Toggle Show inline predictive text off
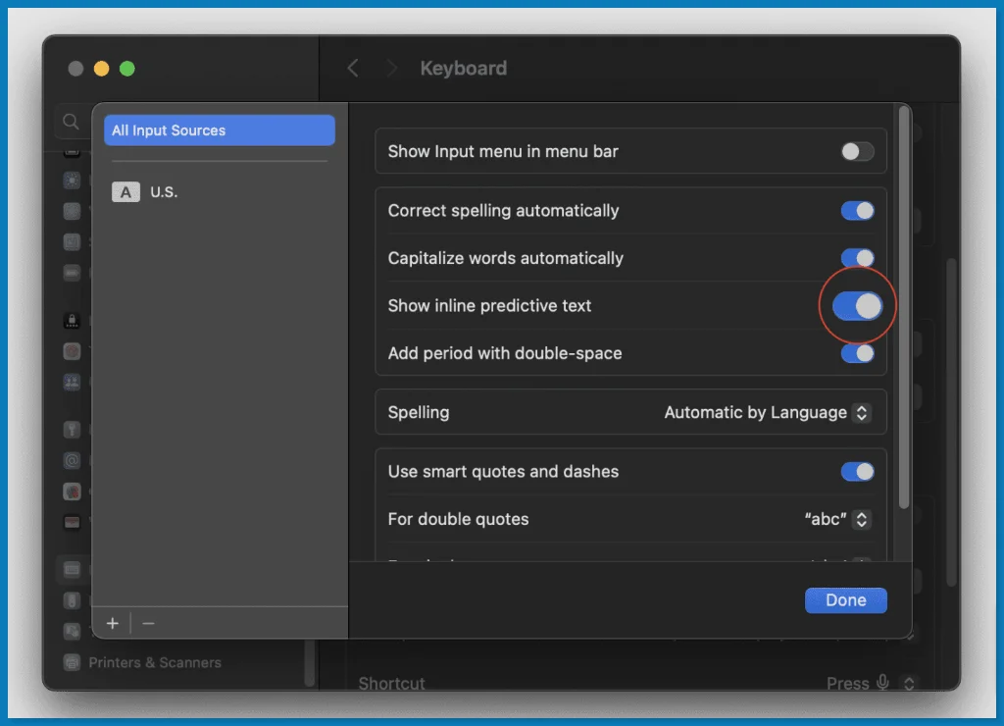This screenshot has height=726, width=1004. click(x=857, y=306)
